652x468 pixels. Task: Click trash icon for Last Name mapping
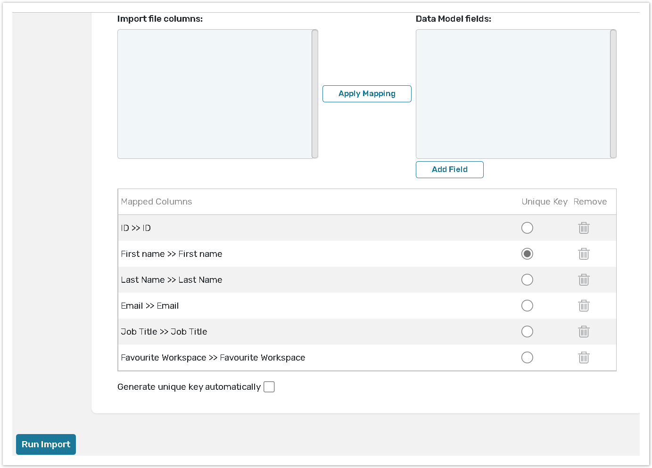coord(584,280)
